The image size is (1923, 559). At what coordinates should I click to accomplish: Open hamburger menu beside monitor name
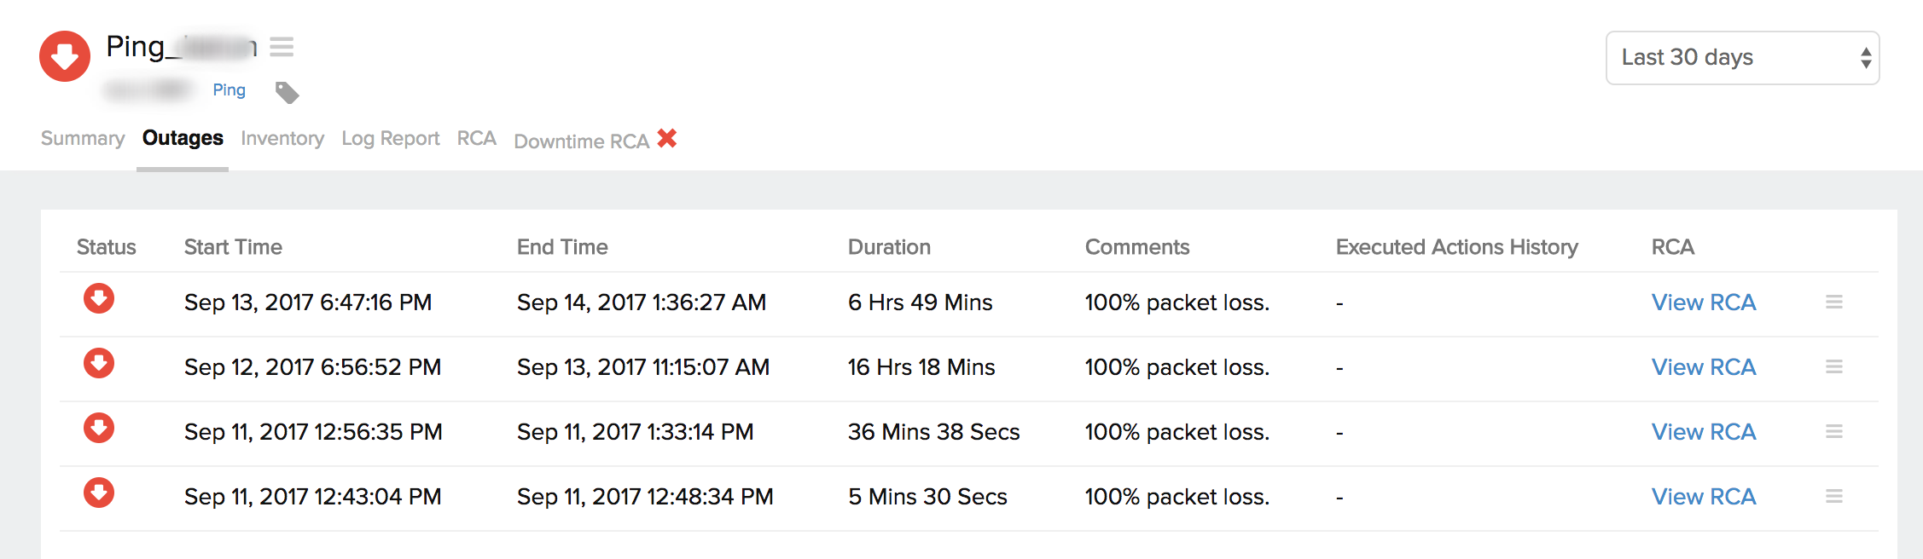point(282,47)
